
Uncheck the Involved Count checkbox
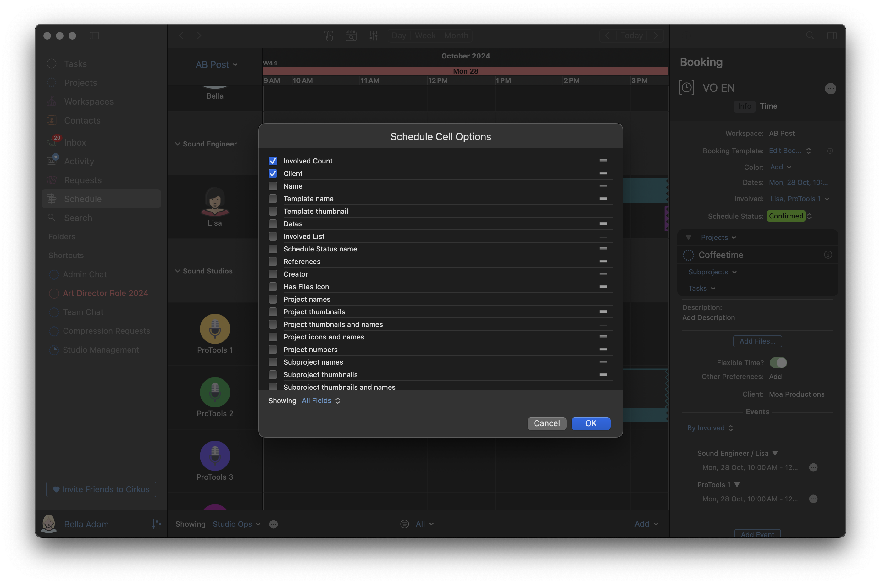tap(273, 161)
